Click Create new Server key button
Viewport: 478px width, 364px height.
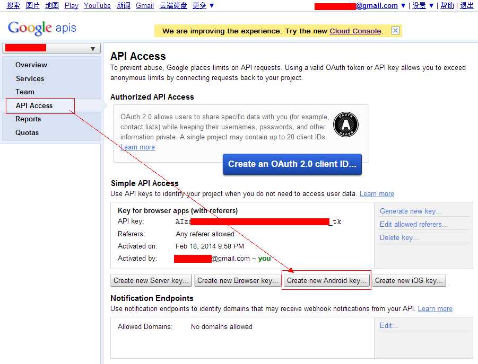(x=151, y=280)
